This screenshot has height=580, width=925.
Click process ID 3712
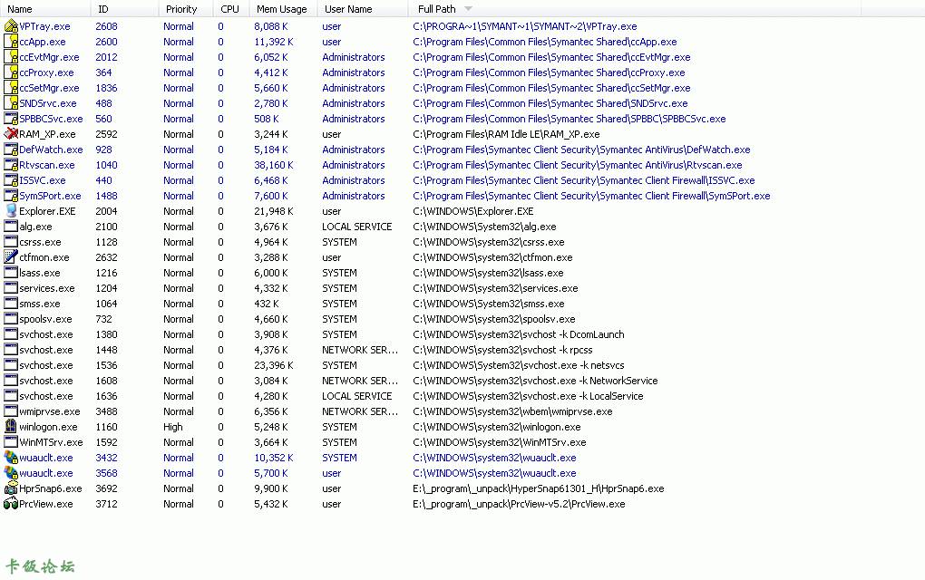[x=106, y=504]
